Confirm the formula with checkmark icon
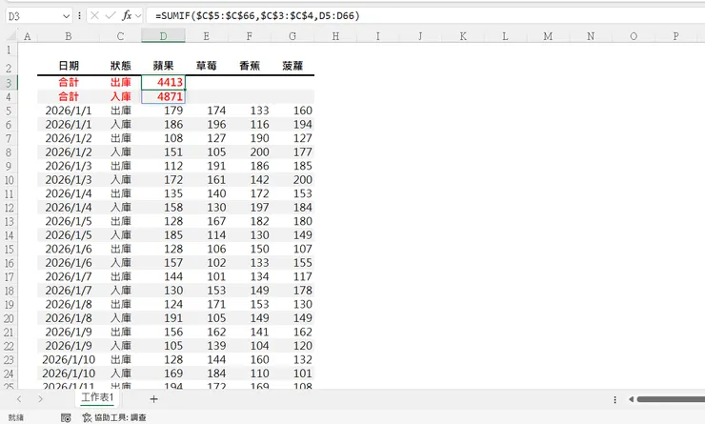This screenshot has width=705, height=424. (x=111, y=16)
